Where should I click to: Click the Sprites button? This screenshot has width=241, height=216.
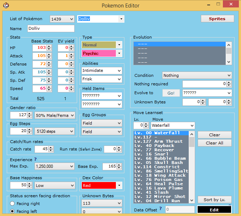[x=217, y=19]
